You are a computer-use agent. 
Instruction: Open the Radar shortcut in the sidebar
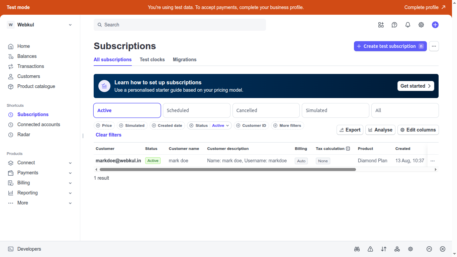click(x=23, y=134)
